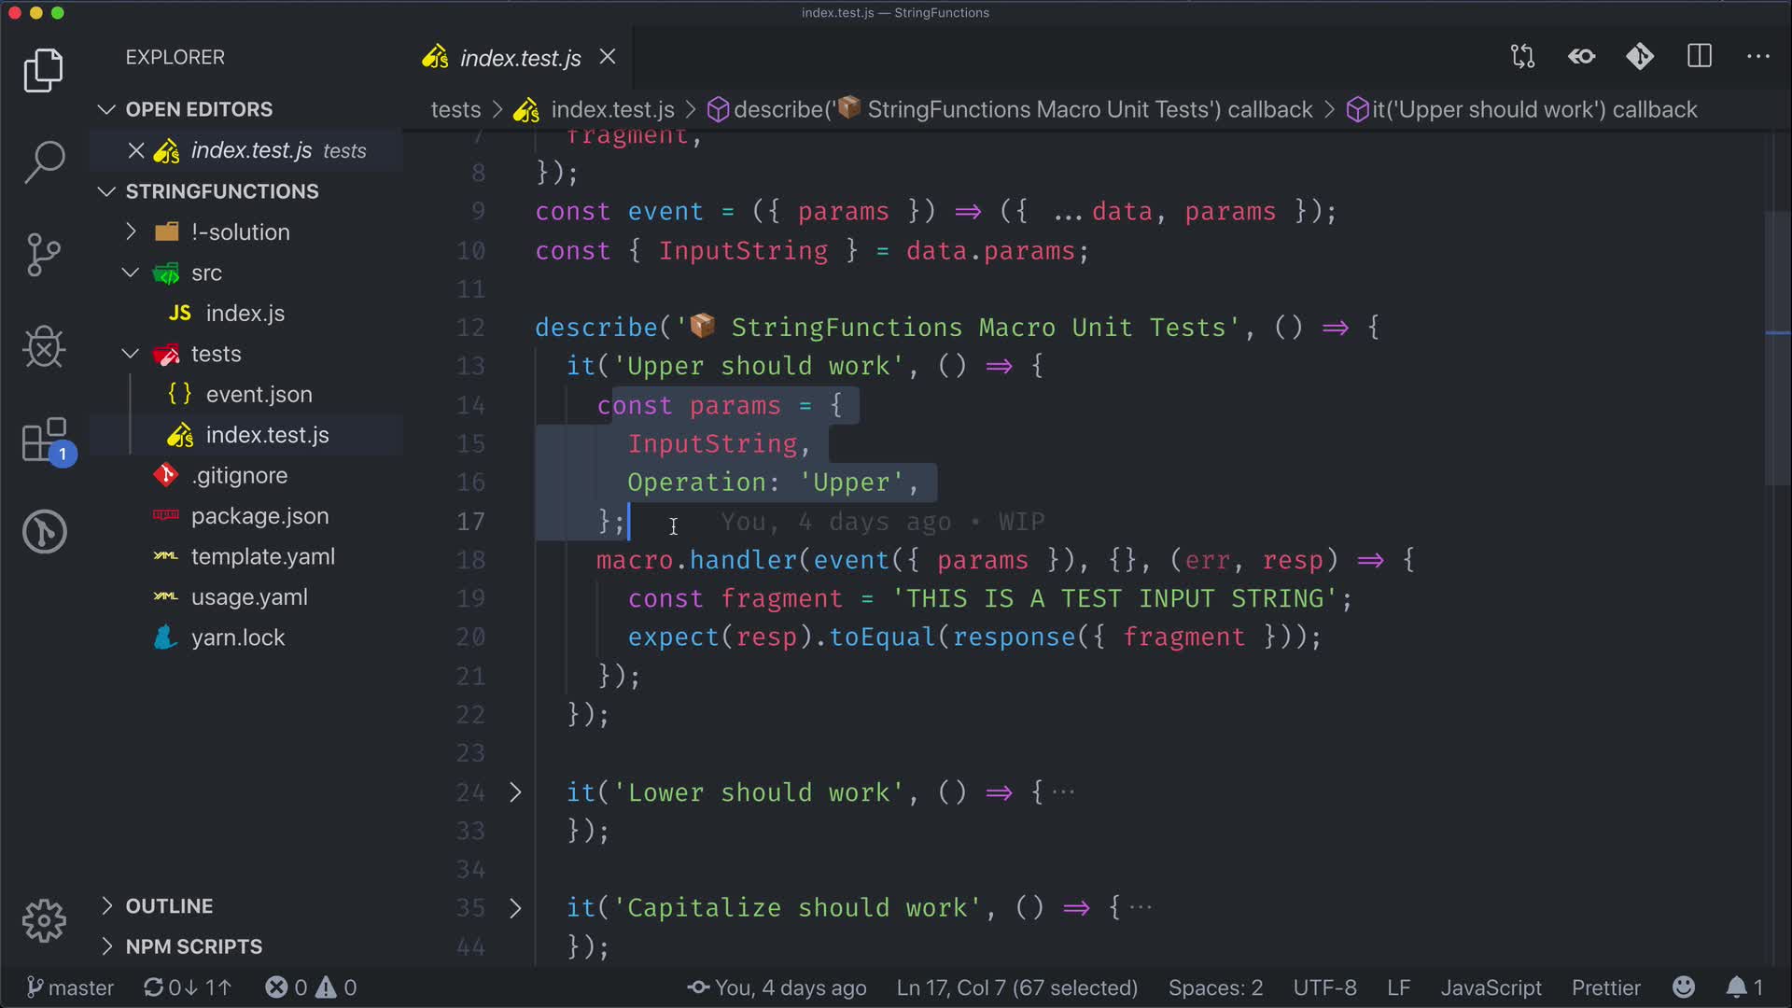Screen dimensions: 1792x1008
Task: Open index.js in the src folder
Action: pyautogui.click(x=245, y=313)
